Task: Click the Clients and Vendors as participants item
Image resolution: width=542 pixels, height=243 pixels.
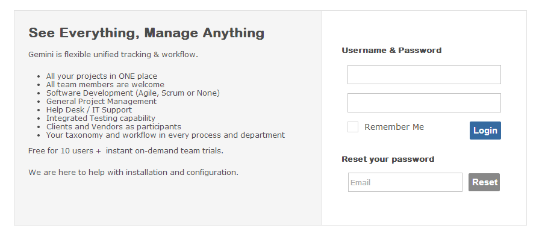Action: pyautogui.click(x=113, y=127)
